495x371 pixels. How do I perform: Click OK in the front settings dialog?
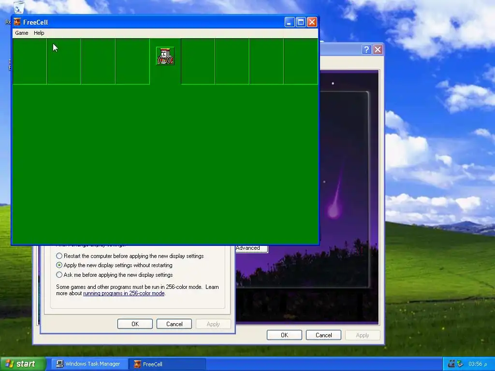pyautogui.click(x=135, y=324)
